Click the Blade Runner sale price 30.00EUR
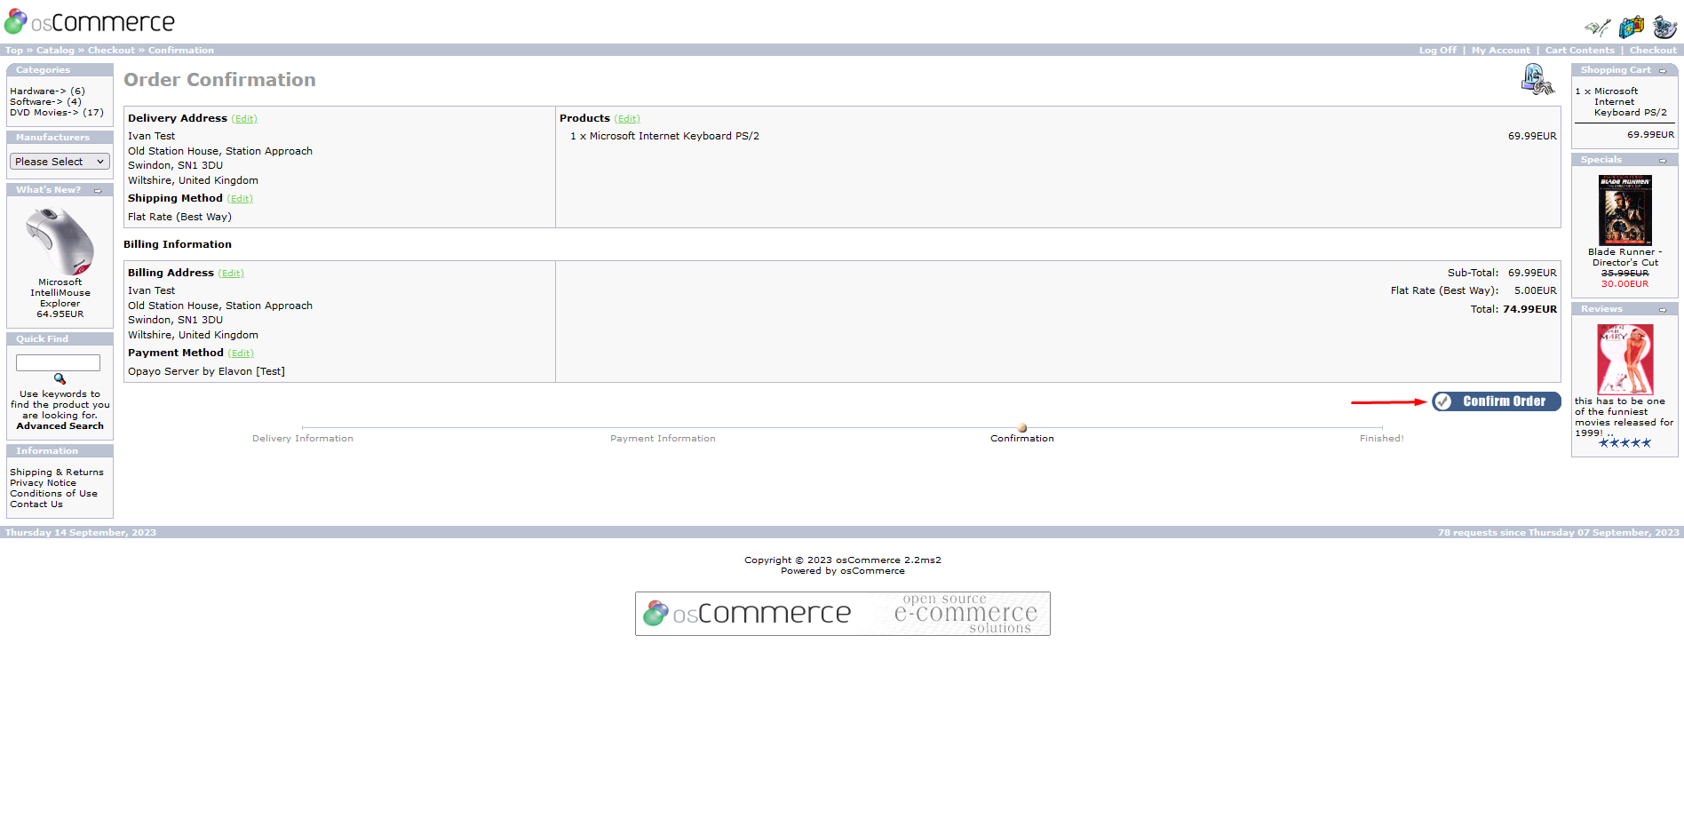Viewport: 1684px width, 826px height. tap(1624, 284)
